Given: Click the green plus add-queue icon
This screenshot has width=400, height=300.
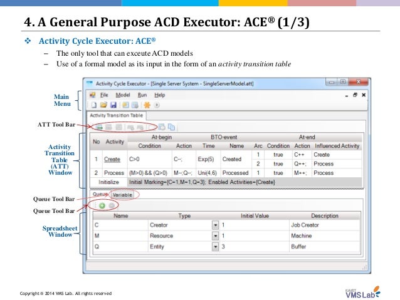Looking at the screenshot, I should tap(102, 205).
